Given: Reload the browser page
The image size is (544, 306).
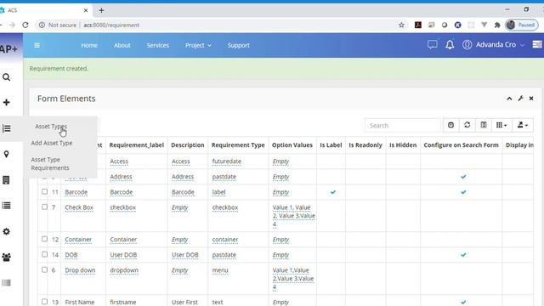Looking at the screenshot, I should [25, 25].
